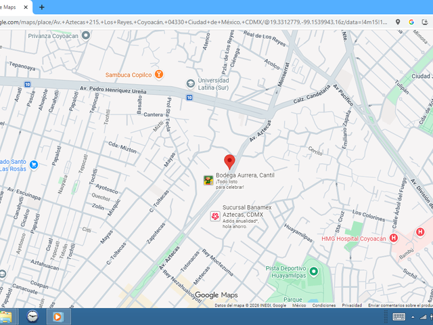Screen dimensions: 433x325
Task: Click the México link in the map footer
Action: coord(299,305)
